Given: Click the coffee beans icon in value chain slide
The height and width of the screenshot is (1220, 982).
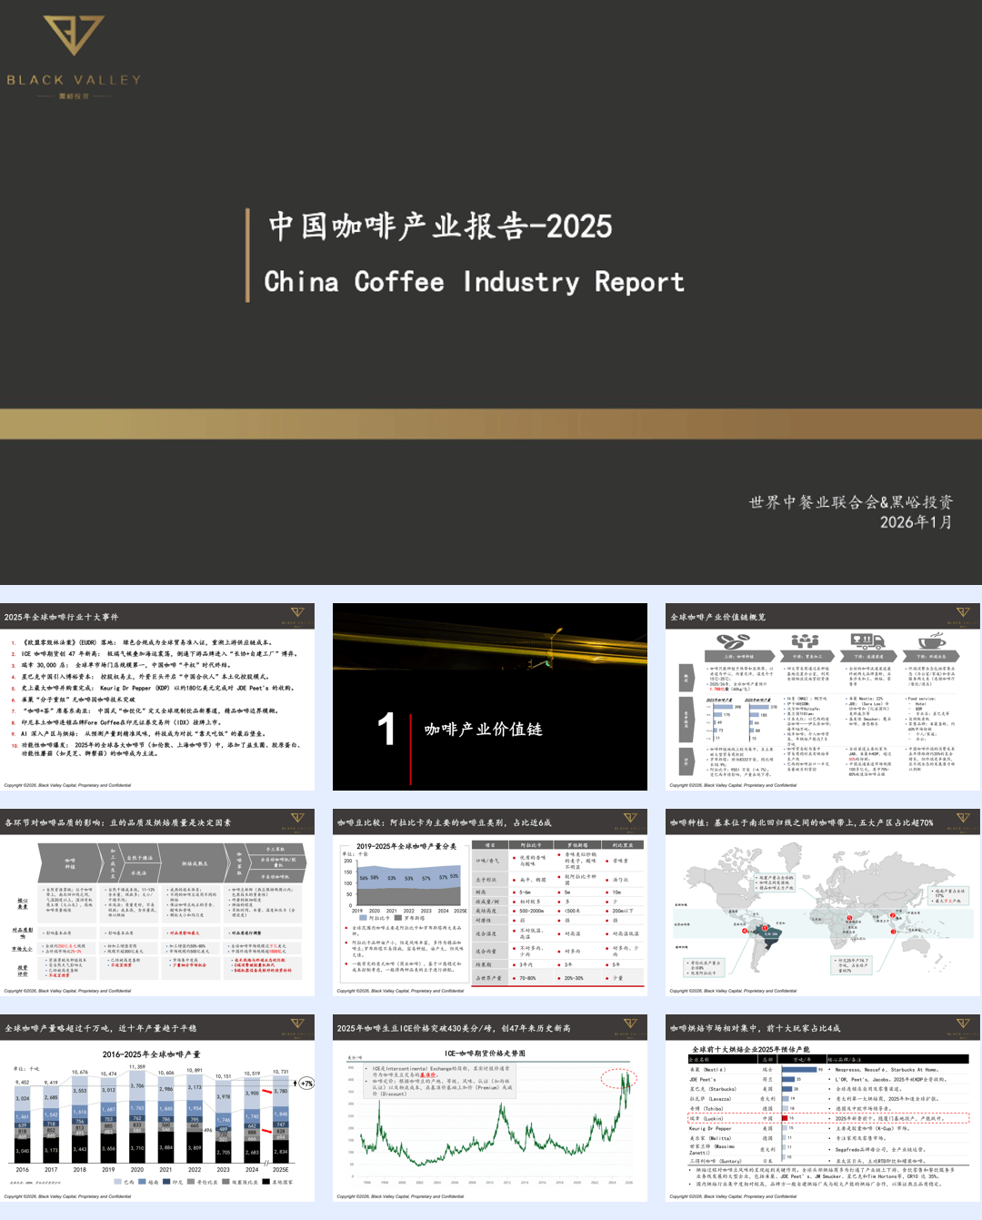Looking at the screenshot, I should 733,641.
